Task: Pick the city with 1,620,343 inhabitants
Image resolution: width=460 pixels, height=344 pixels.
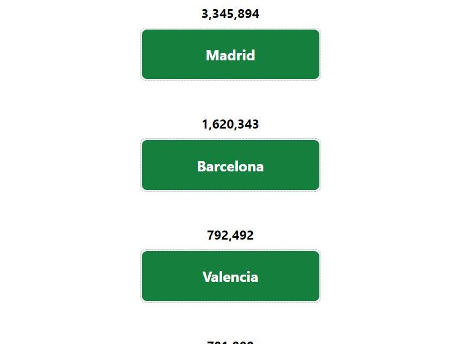Action: pyautogui.click(x=230, y=165)
